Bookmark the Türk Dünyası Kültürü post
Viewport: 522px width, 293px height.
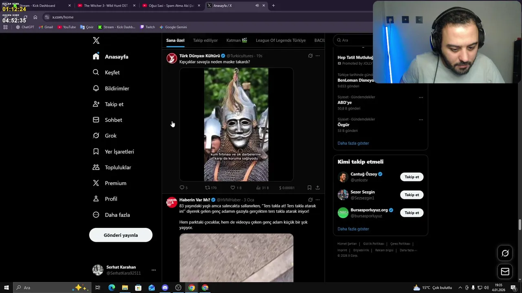pos(309,188)
